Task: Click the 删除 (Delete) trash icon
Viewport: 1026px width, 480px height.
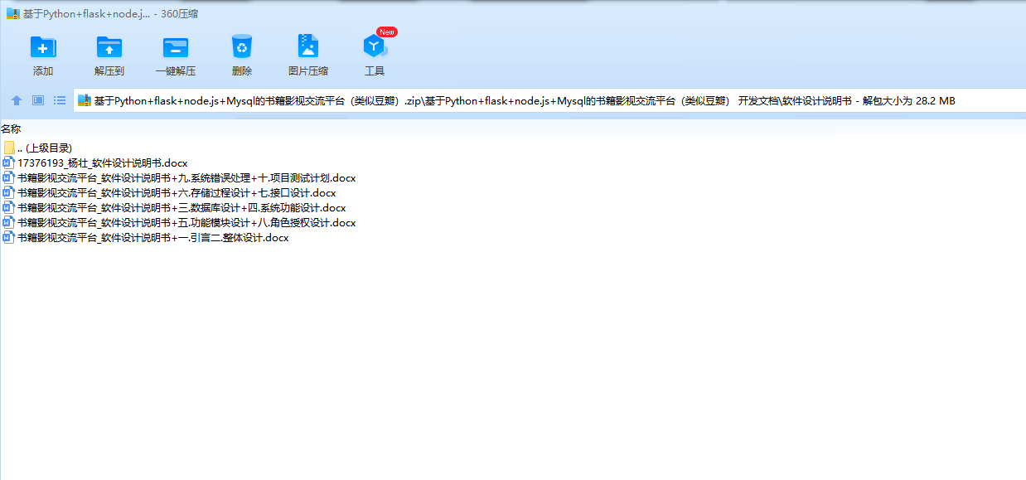Action: pos(242,46)
